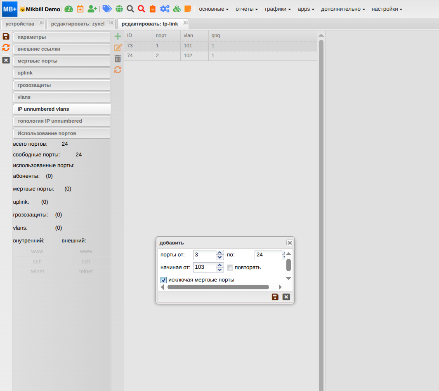Toggle the повторять checkbox
439x391 pixels.
coord(230,268)
